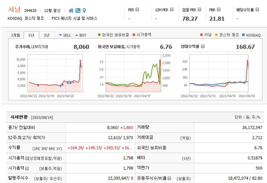This screenshot has height=183, width=267.
Task: Open the PER help tooltip icon
Action: pos(137,10)
